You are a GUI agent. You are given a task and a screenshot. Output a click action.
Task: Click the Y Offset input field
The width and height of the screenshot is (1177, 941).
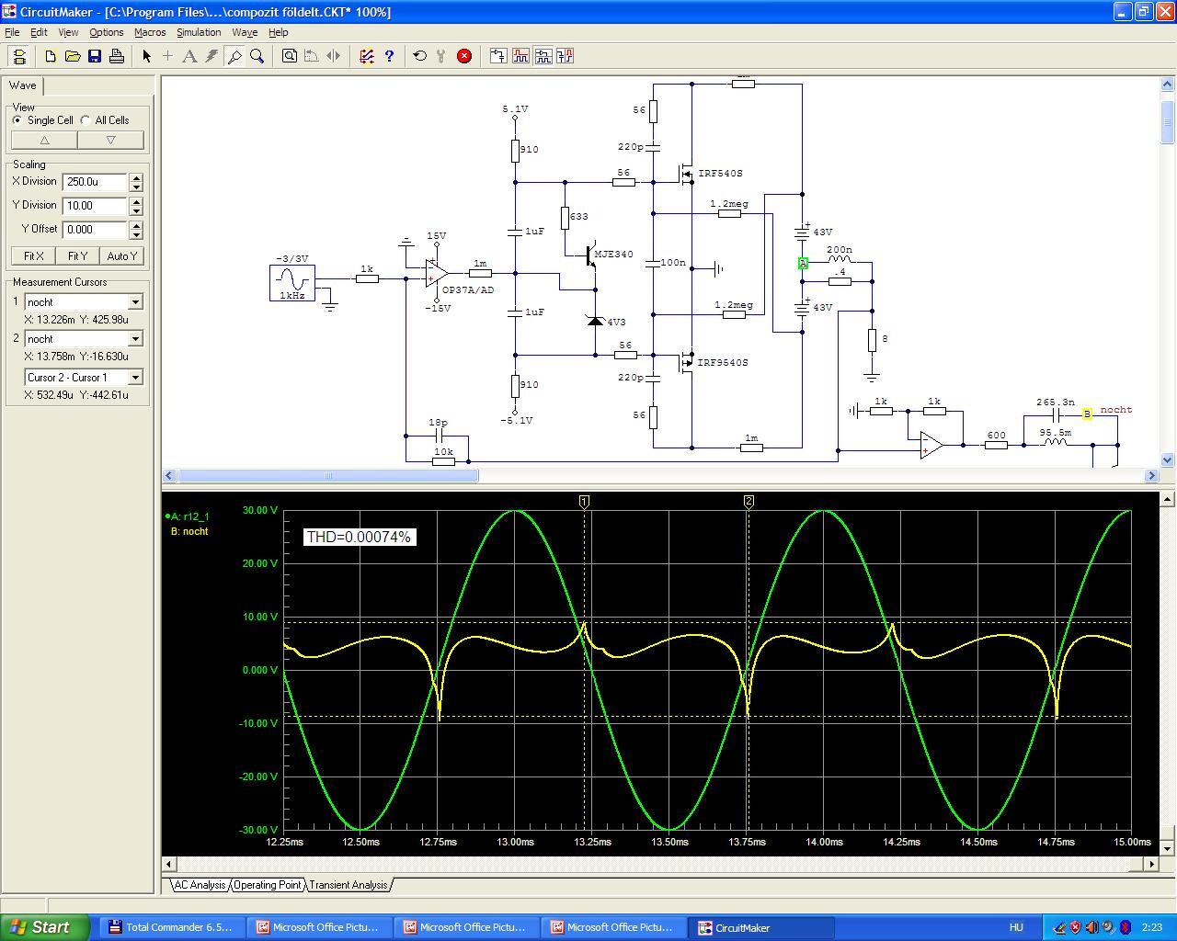point(94,230)
